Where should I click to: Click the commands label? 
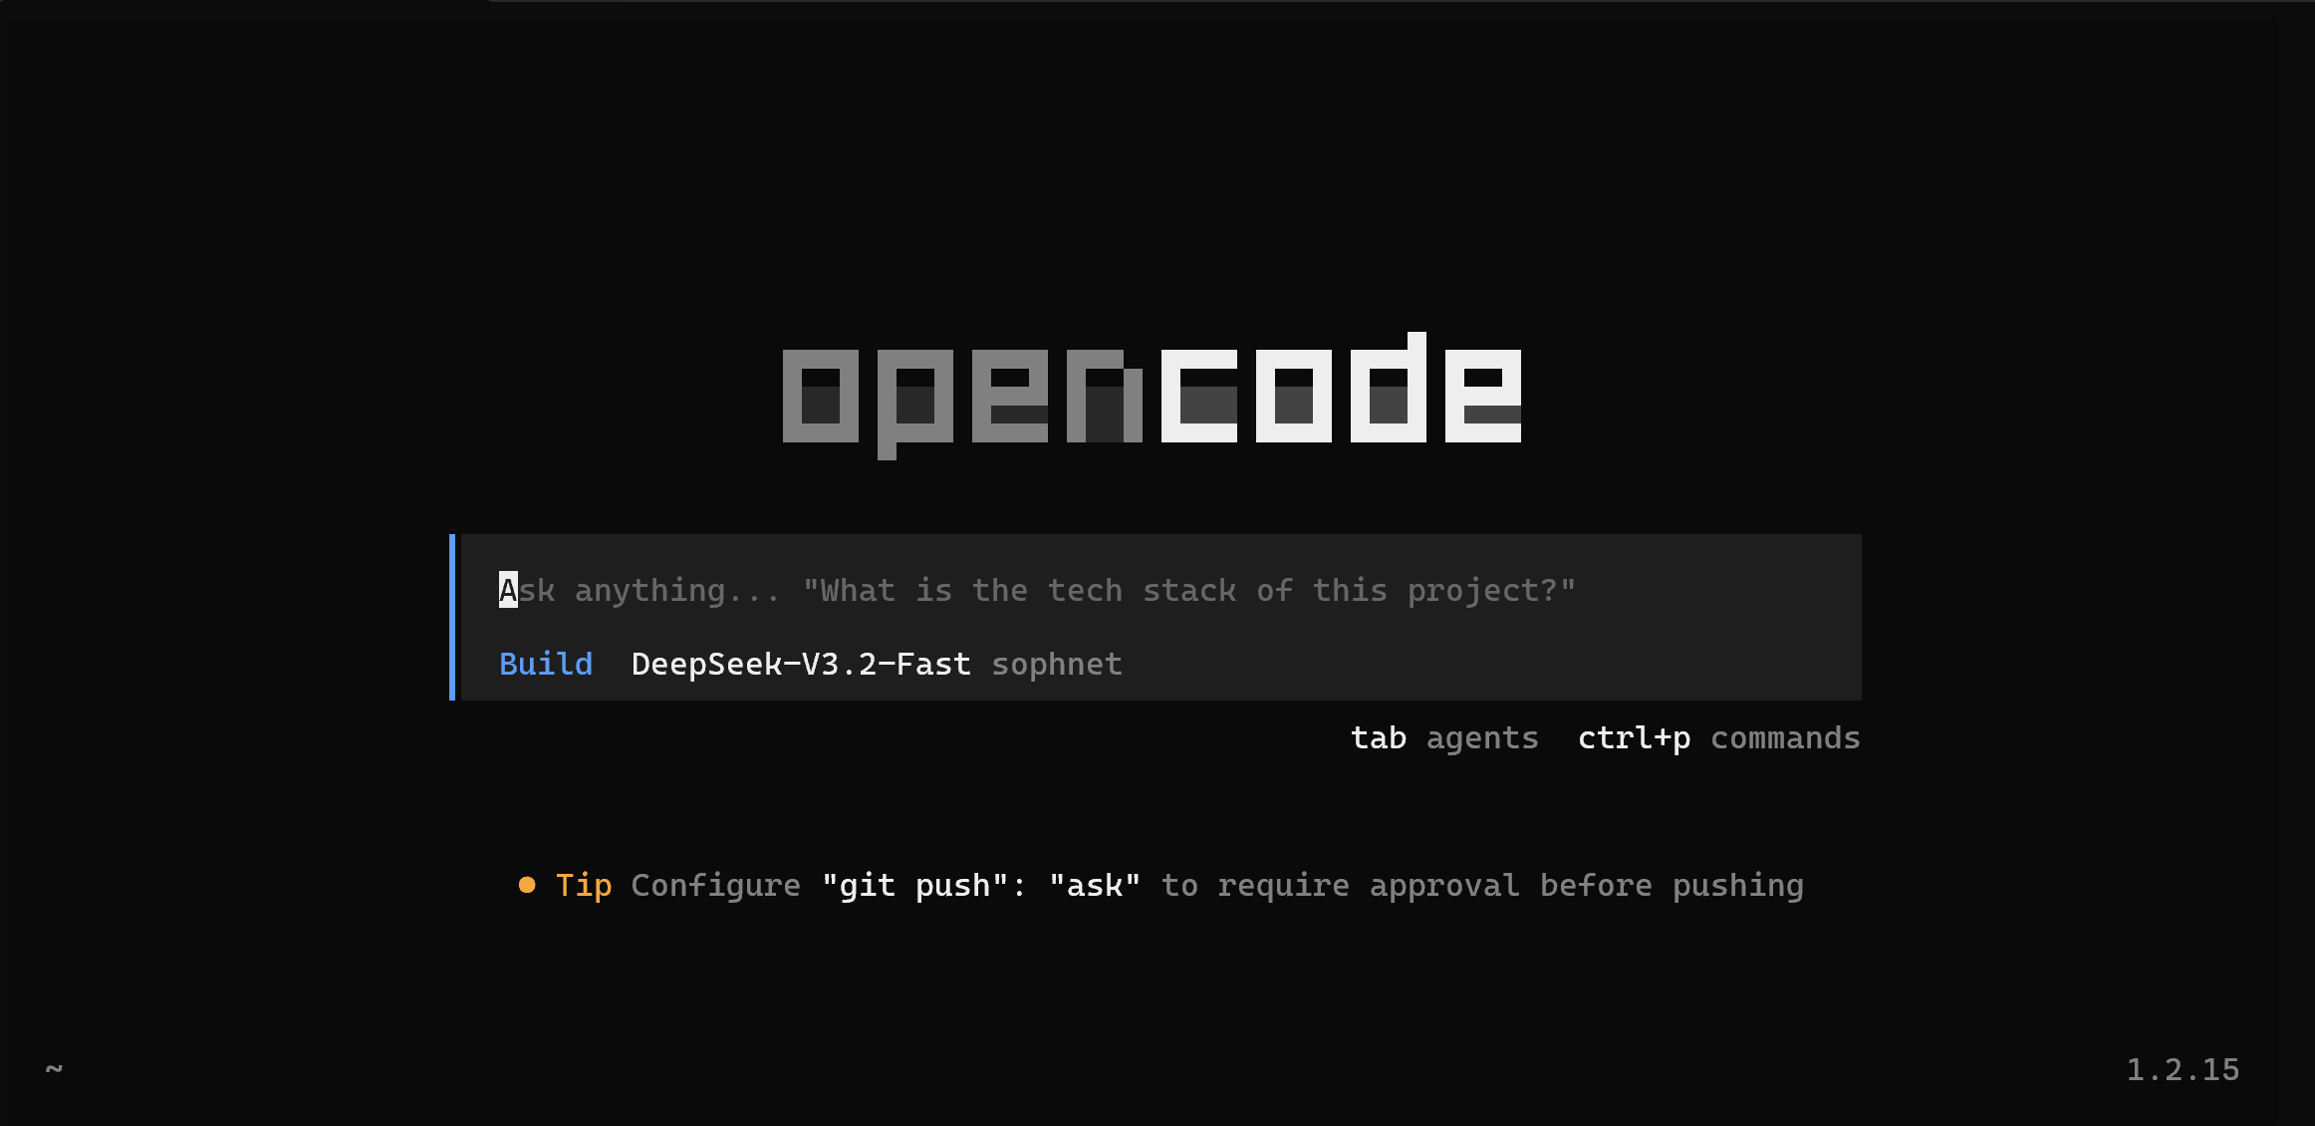[x=1786, y=738]
